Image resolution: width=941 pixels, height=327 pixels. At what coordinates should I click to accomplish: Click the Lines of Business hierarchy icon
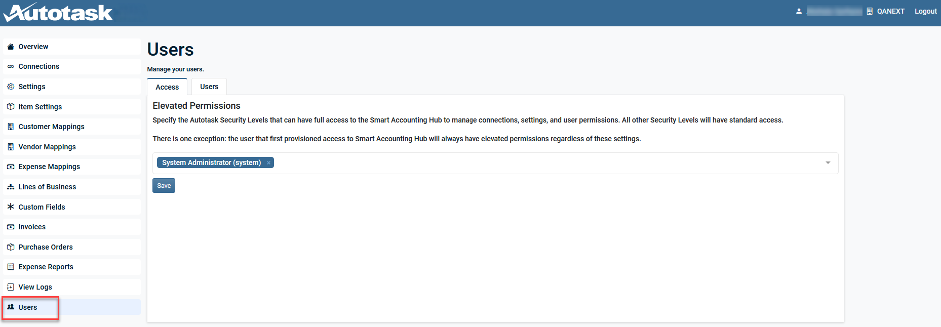point(11,187)
